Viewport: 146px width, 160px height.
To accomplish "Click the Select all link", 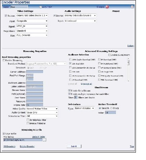I will click(x=72, y=84).
